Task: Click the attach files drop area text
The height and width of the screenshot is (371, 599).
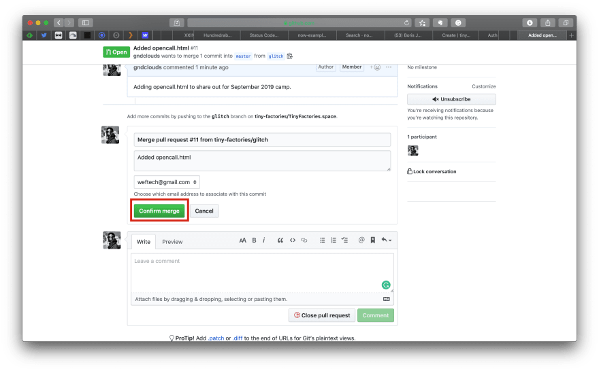Action: pyautogui.click(x=211, y=299)
